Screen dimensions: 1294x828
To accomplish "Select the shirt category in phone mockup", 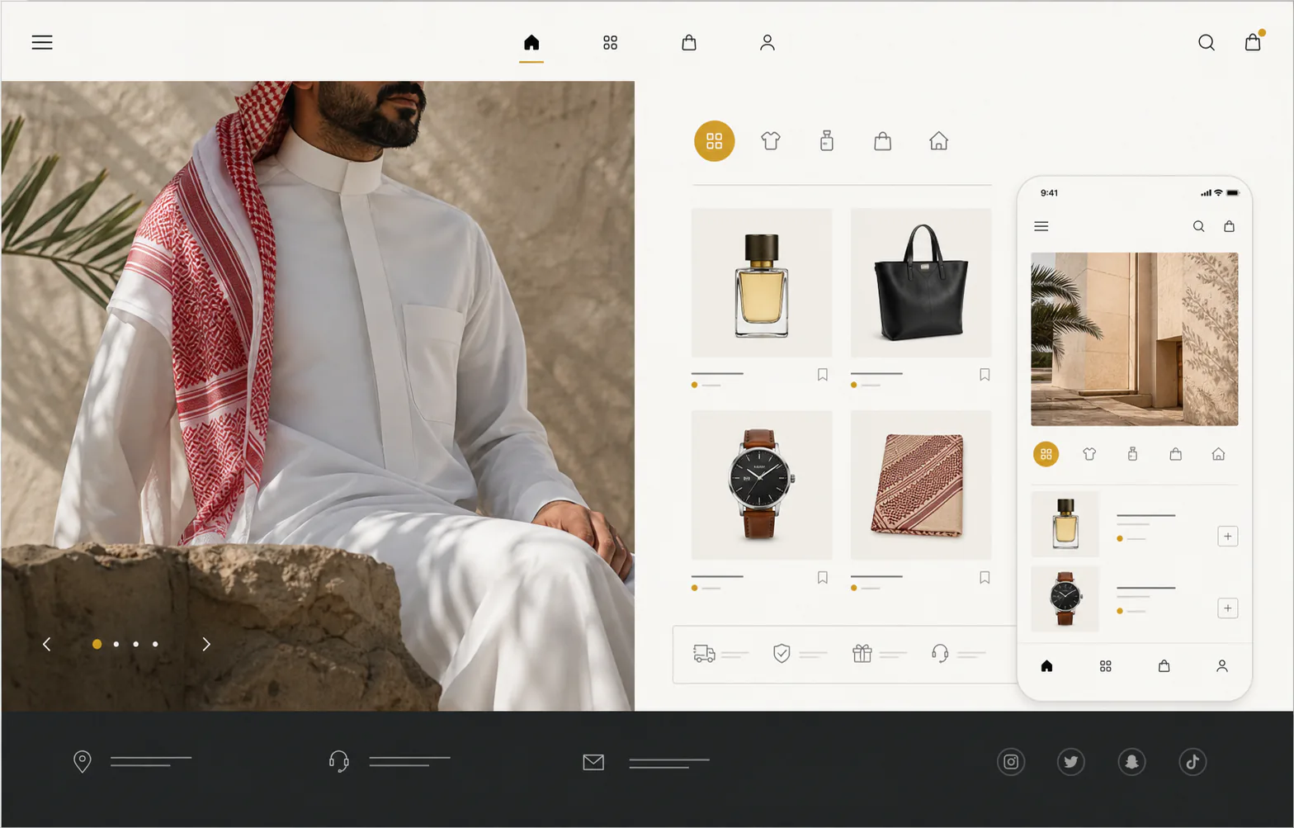I will point(1089,454).
